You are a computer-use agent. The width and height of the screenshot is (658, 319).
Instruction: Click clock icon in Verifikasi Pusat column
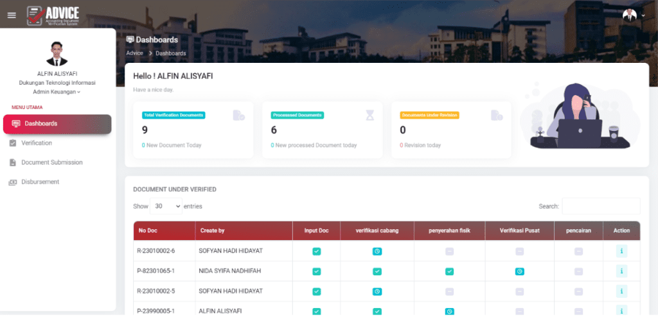(x=519, y=272)
